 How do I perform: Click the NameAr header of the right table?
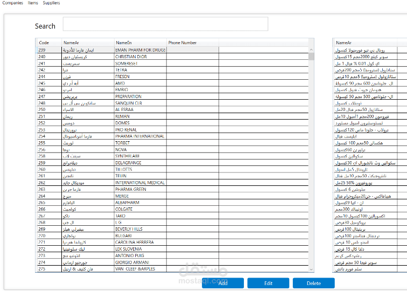point(364,43)
